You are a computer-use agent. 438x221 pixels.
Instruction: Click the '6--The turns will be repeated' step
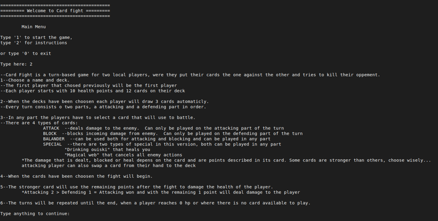tap(155, 203)
